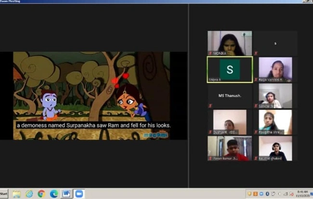The image size is (313, 199).
Task: Open File Explorer folder icon
Action: 17,194
